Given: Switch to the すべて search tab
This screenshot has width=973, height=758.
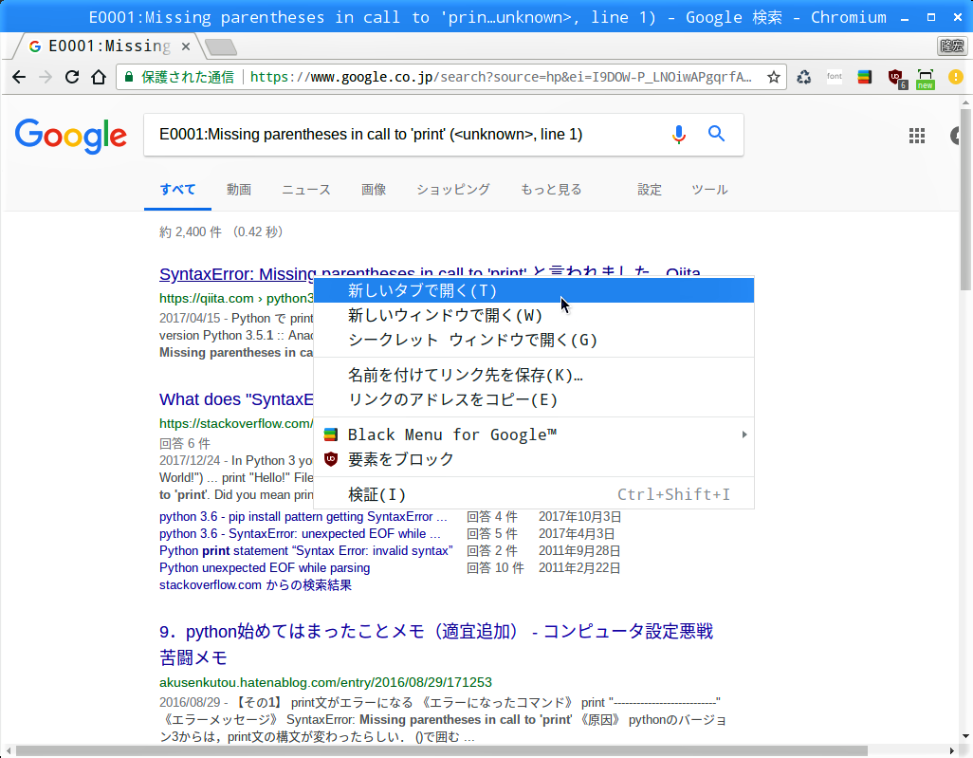Looking at the screenshot, I should tap(177, 190).
